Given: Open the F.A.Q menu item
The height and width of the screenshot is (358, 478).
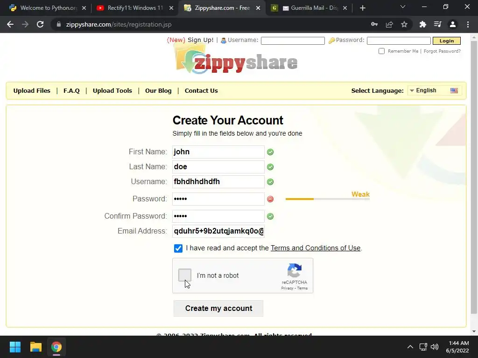Looking at the screenshot, I should (71, 91).
